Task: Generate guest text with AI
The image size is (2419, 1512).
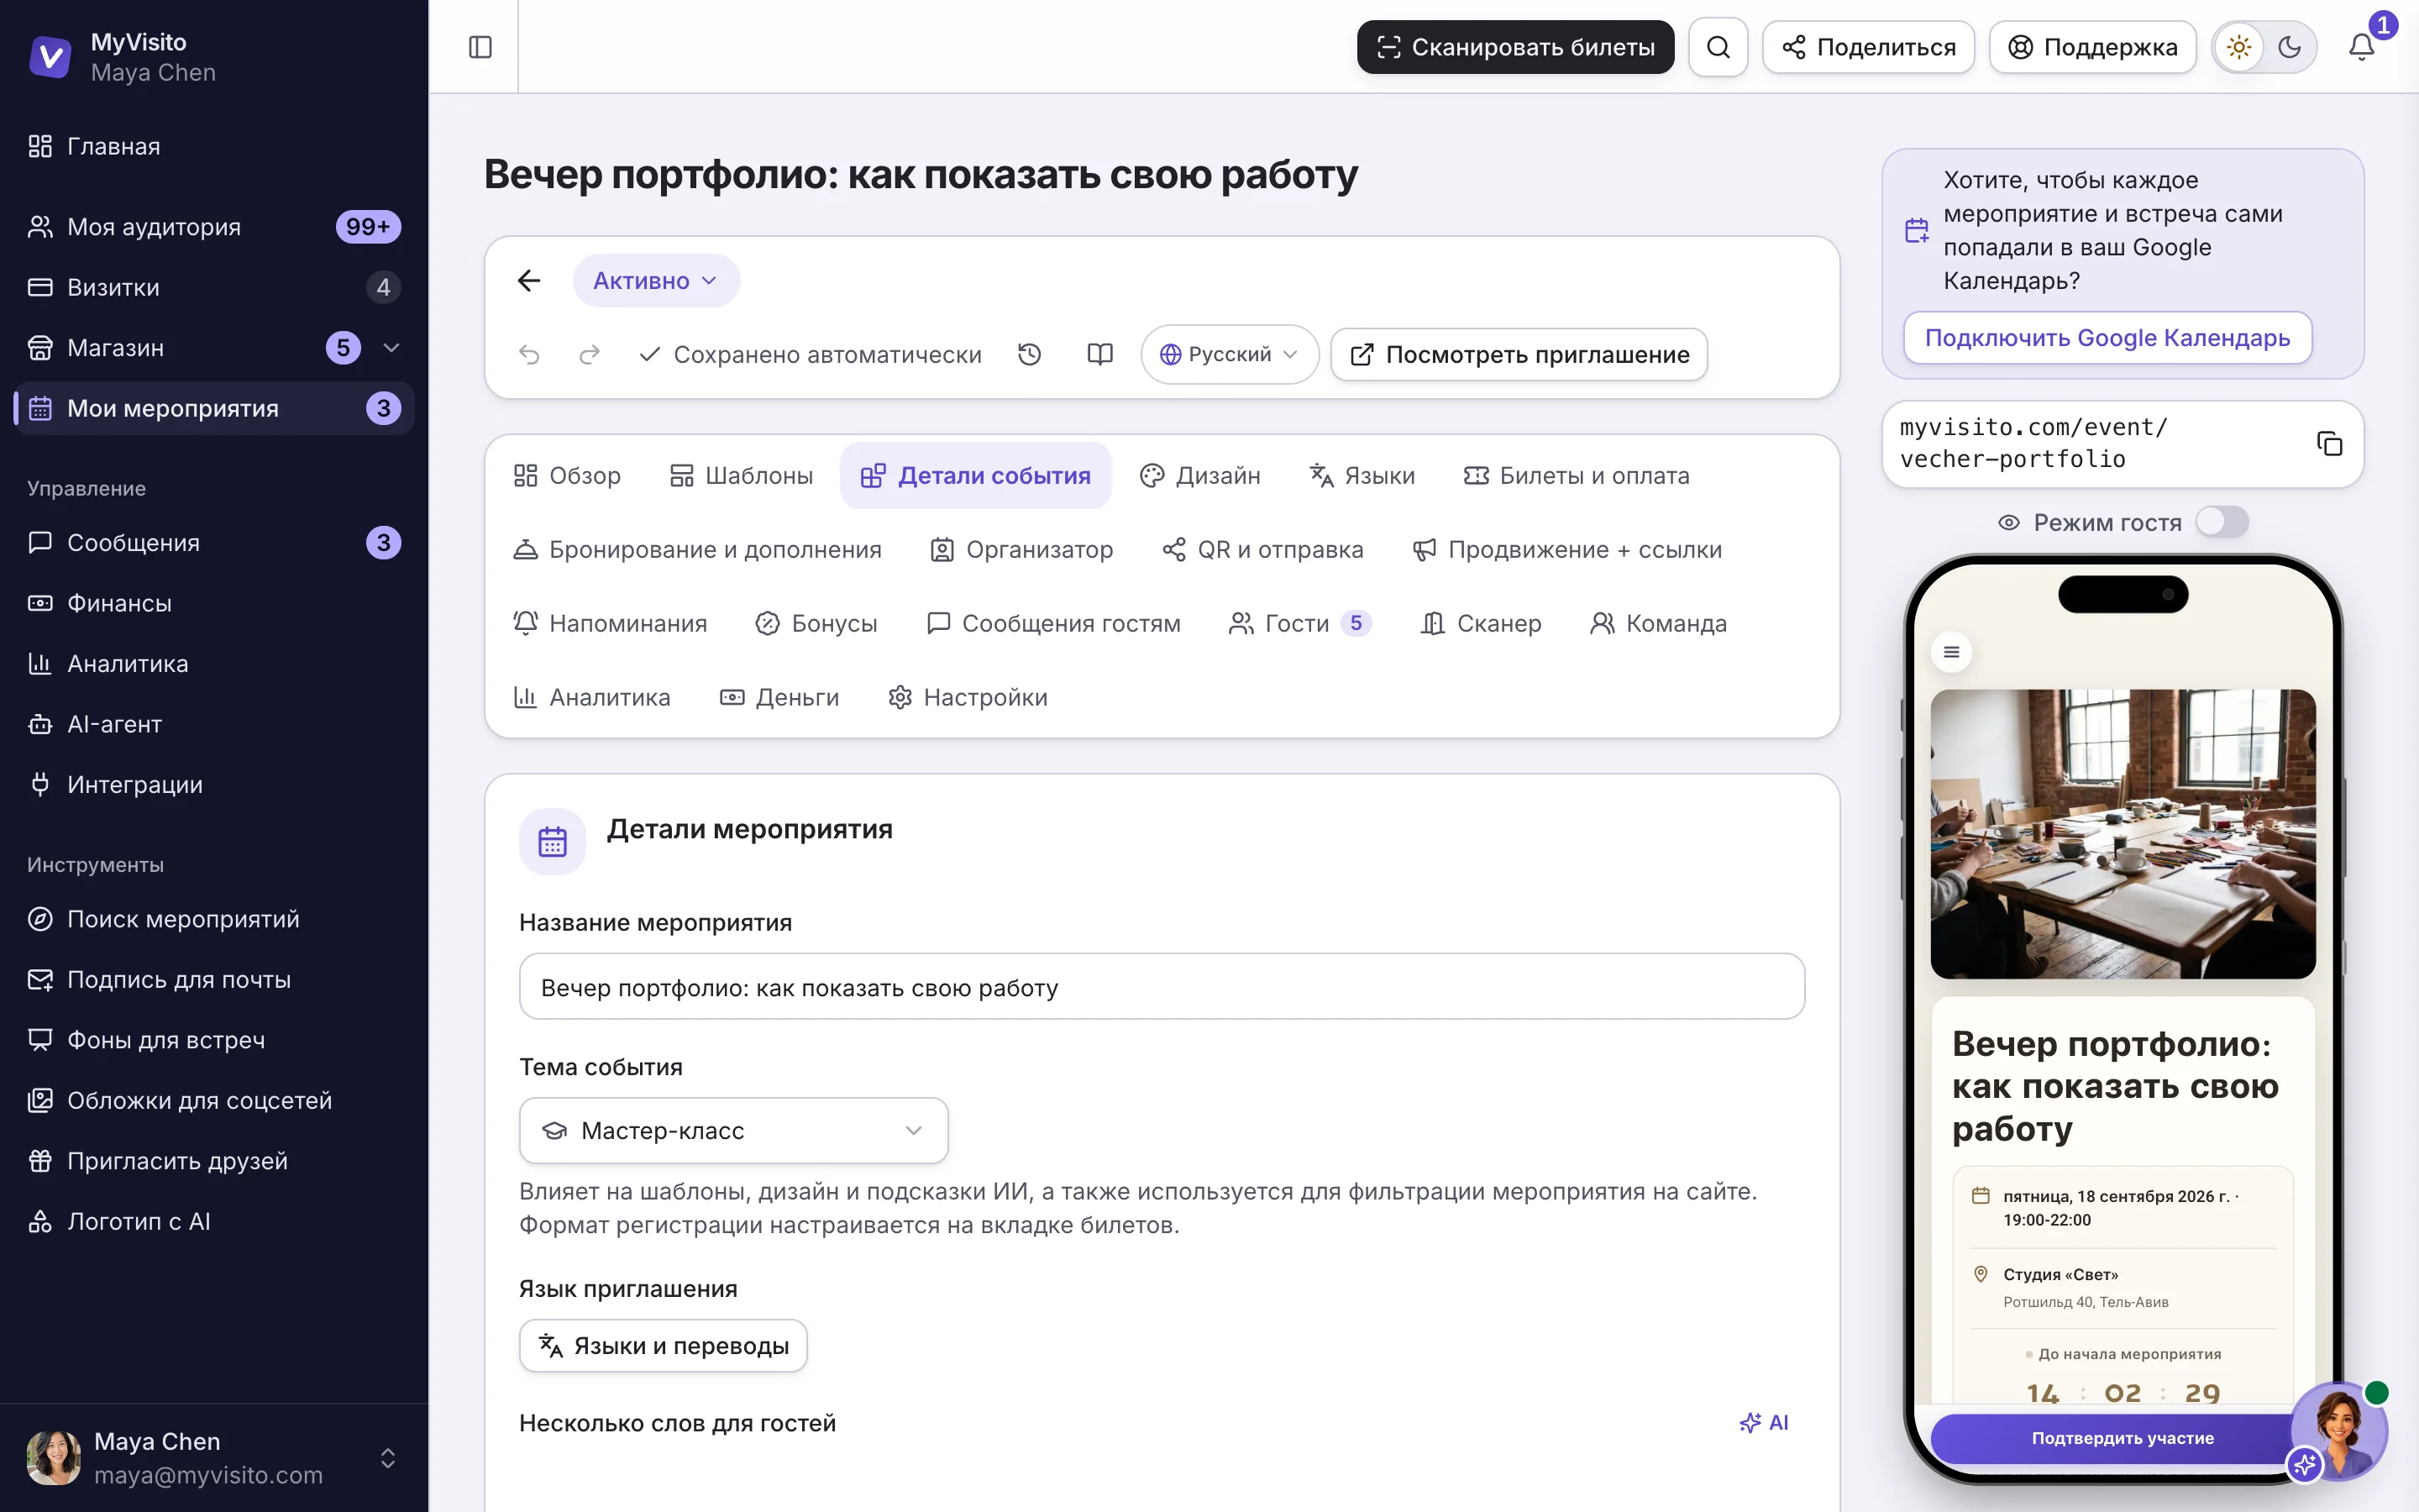Action: pyautogui.click(x=1763, y=1422)
